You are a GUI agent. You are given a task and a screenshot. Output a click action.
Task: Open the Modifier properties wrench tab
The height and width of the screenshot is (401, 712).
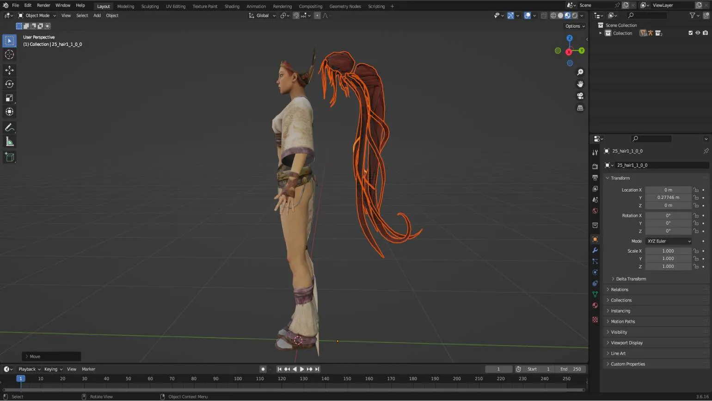pos(595,250)
